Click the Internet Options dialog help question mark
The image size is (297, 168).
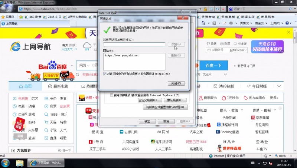(181, 12)
